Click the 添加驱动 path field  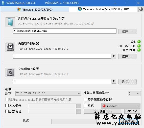(52, 111)
